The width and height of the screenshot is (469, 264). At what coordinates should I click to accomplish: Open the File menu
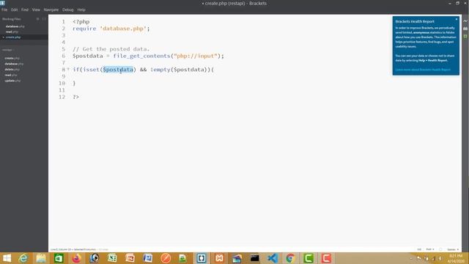point(4,10)
